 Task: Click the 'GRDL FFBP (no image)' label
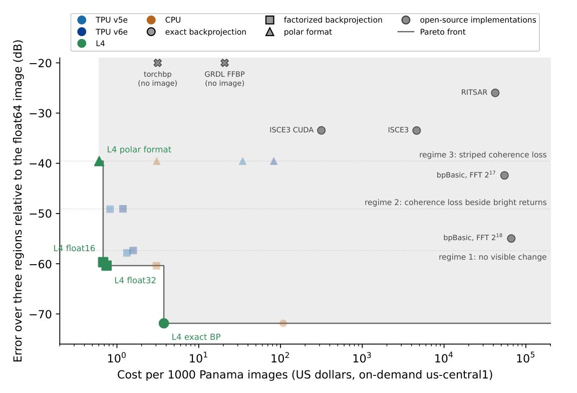point(224,79)
